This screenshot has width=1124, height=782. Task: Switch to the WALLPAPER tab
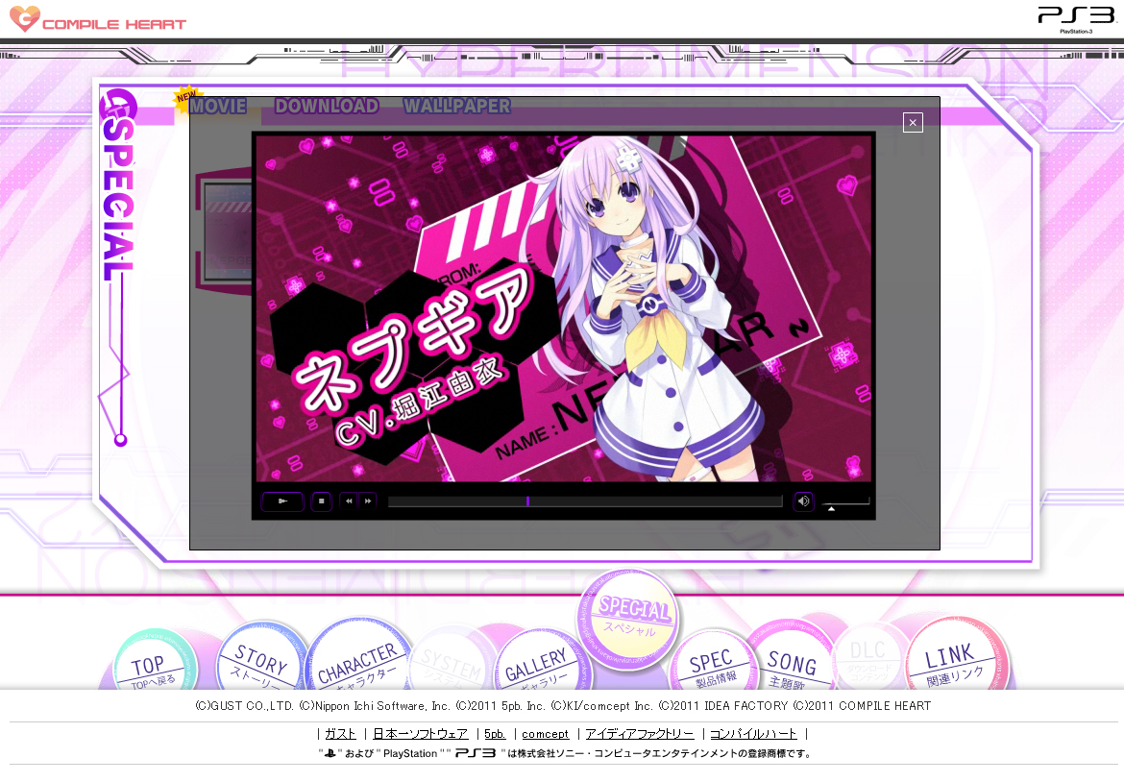point(457,106)
